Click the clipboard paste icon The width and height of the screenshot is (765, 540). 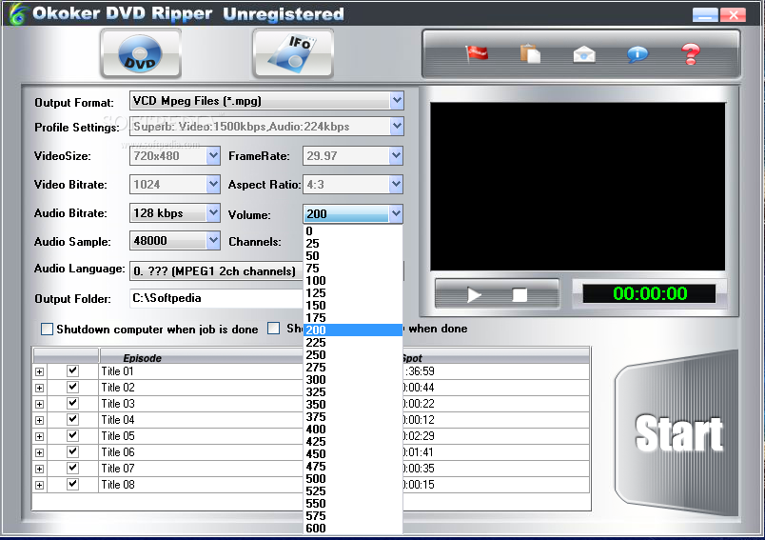530,53
